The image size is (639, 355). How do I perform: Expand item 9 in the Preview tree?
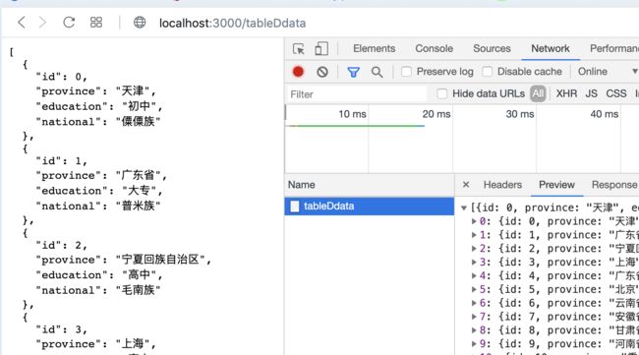[474, 343]
